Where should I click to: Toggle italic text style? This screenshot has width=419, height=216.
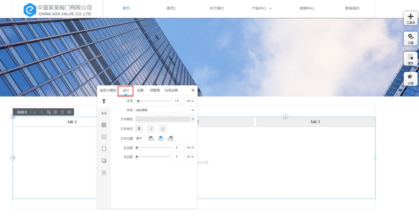(151, 129)
